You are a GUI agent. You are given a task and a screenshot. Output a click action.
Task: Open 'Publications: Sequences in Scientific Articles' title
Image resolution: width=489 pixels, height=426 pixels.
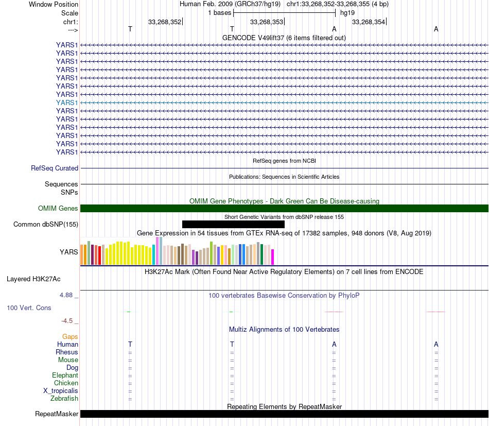tap(284, 177)
